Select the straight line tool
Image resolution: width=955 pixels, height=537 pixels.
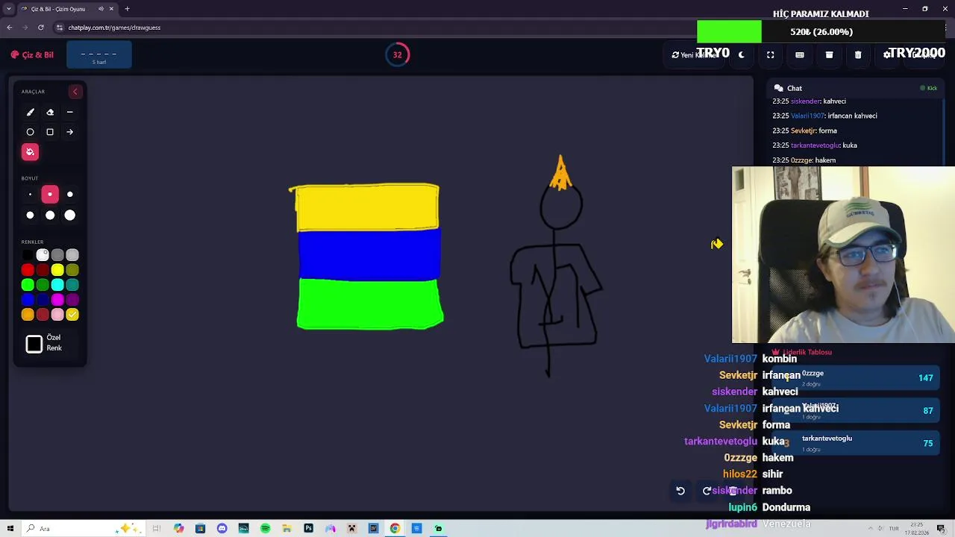(x=69, y=112)
